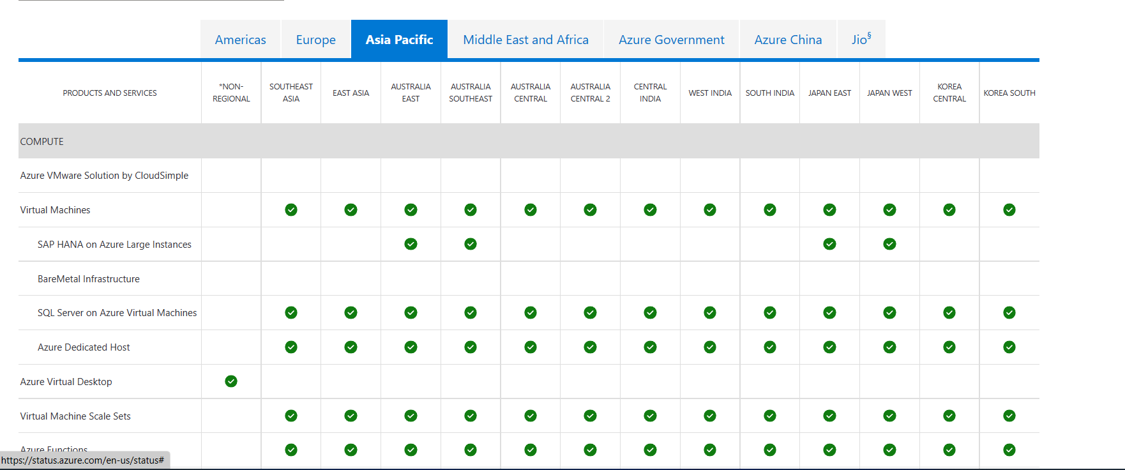The width and height of the screenshot is (1125, 470).
Task: Click Virtual Machines checkmark for Central India
Action: click(650, 209)
